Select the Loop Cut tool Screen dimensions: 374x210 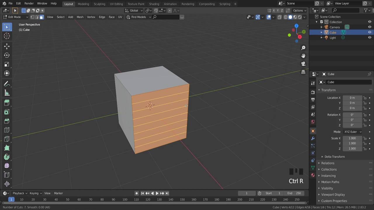(7, 130)
